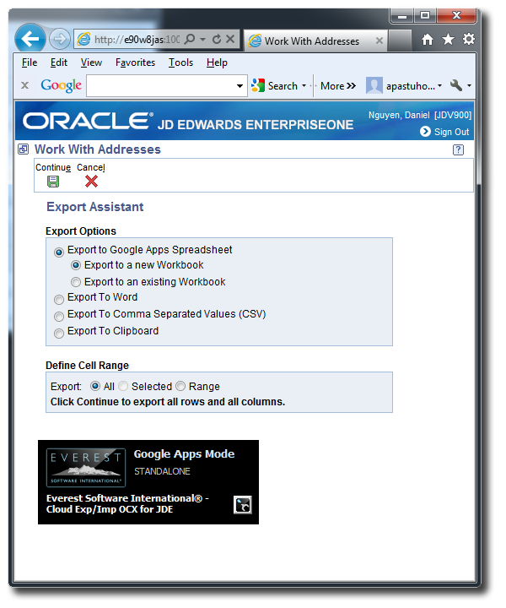Click the browser Forward arrow

(60, 39)
